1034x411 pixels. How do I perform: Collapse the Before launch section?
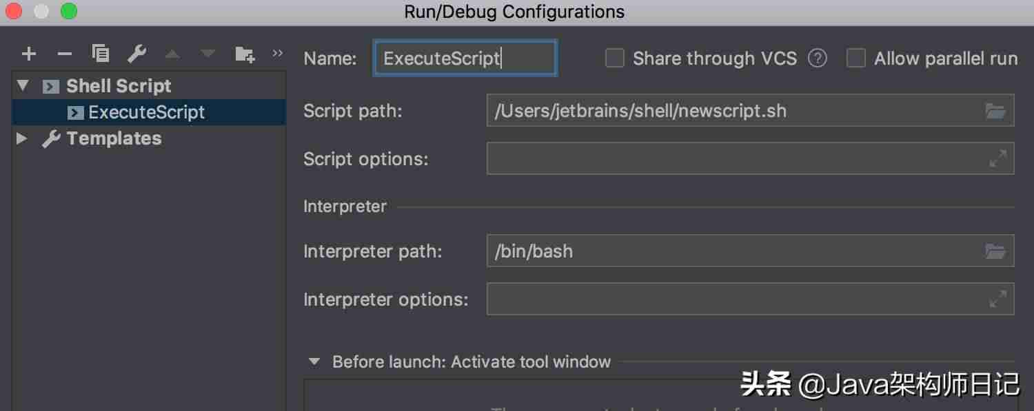(x=314, y=361)
